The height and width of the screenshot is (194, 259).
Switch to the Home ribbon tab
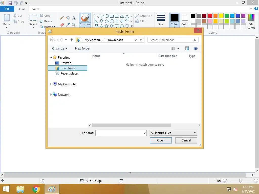coord(21,9)
